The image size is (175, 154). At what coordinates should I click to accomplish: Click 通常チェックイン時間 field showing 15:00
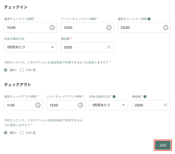coord(31,28)
